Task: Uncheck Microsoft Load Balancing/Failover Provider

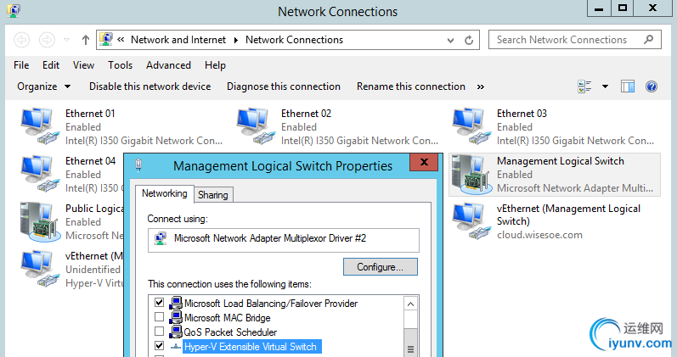Action: coord(160,302)
